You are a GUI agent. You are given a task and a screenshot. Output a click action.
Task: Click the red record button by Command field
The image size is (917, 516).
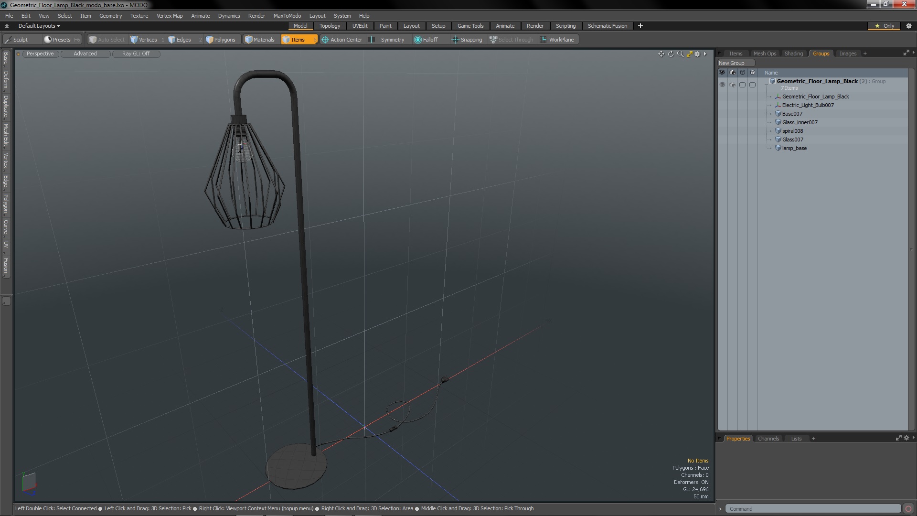coord(908,509)
